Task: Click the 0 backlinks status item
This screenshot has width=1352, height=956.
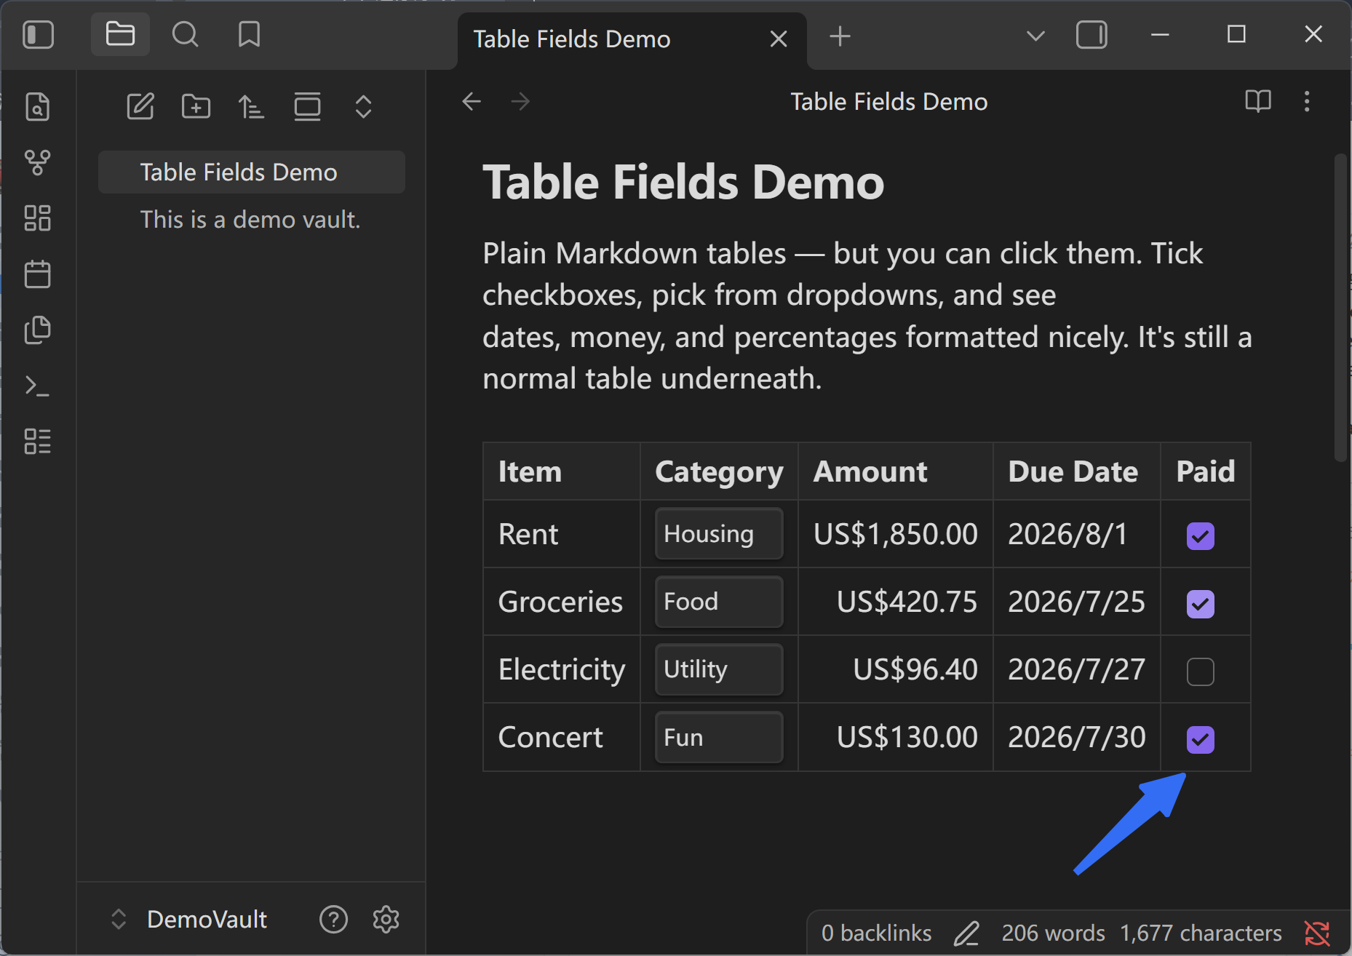Action: click(876, 933)
